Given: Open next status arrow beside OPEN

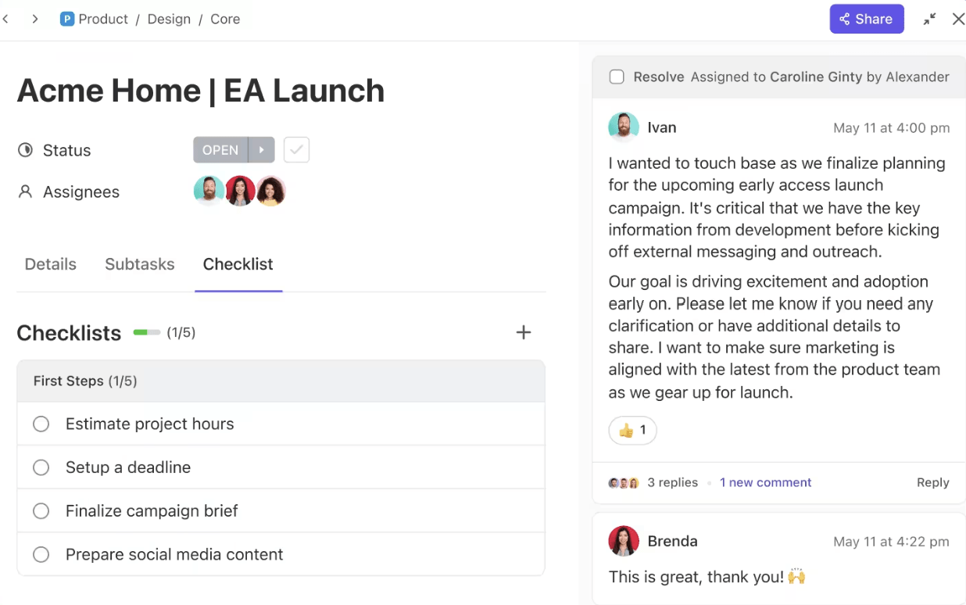Looking at the screenshot, I should coord(262,149).
